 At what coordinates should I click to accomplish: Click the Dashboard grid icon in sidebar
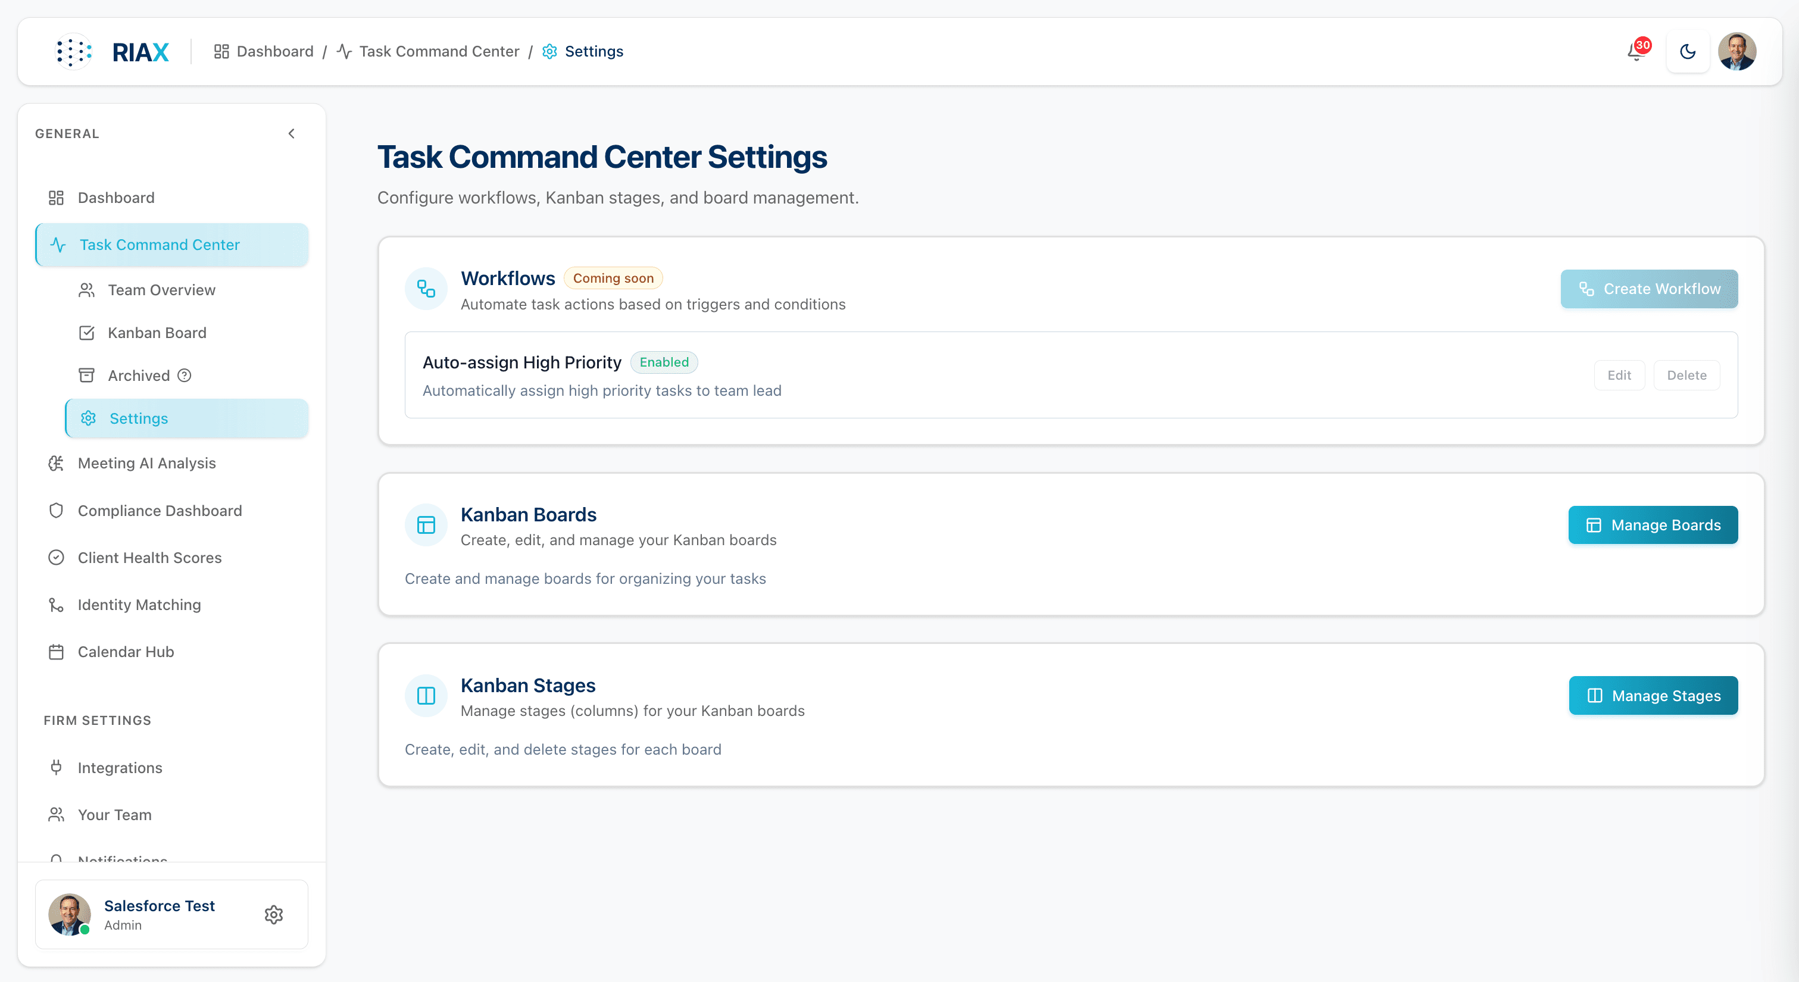coord(56,198)
